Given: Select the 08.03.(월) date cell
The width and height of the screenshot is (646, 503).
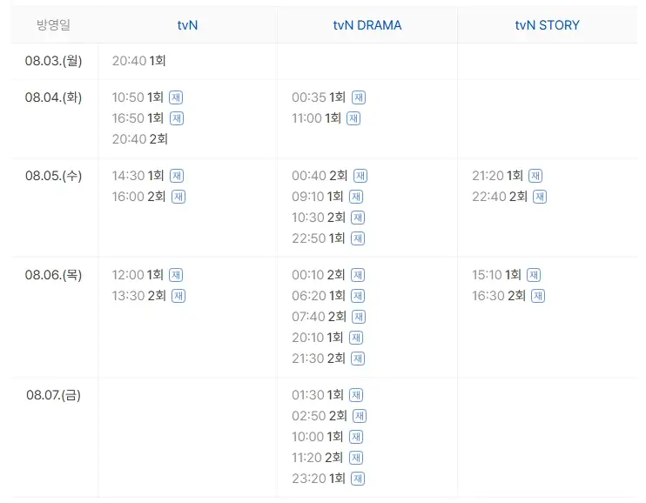Looking at the screenshot, I should pos(54,61).
